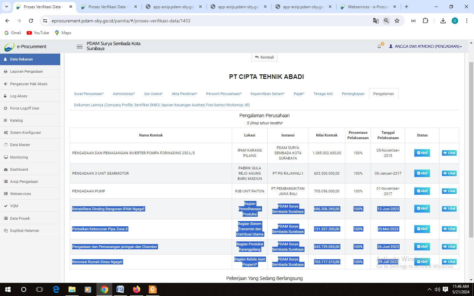The height and width of the screenshot is (296, 474).
Task: Open Chrome downloads icon
Action: point(443,21)
